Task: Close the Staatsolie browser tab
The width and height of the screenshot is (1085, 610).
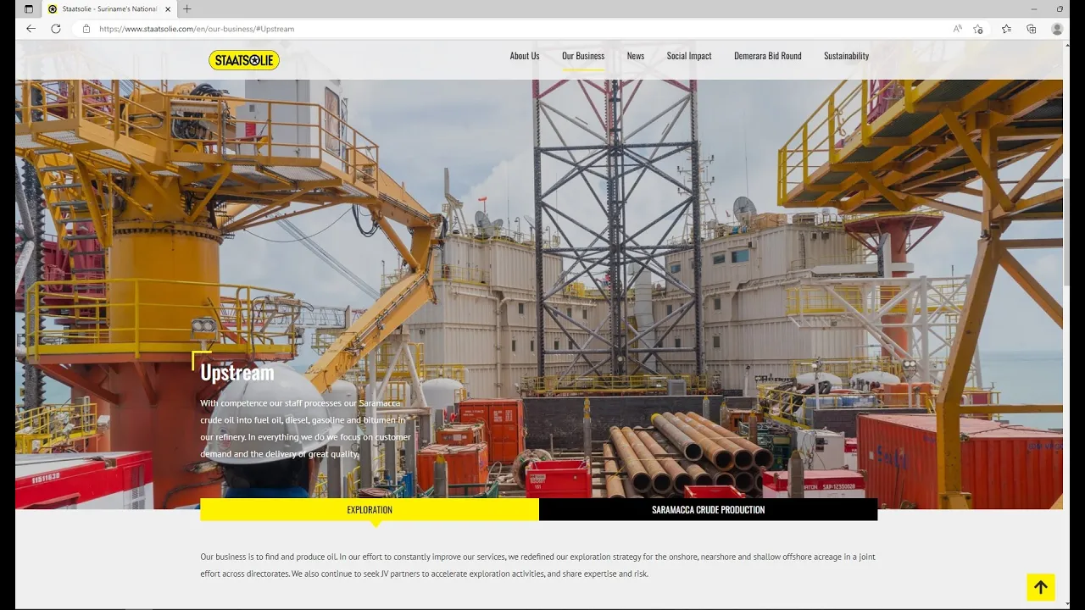Action: coord(168,8)
